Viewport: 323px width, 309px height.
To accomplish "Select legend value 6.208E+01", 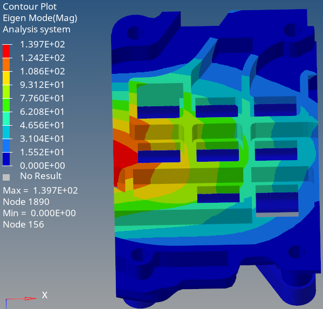I will click(x=42, y=112).
